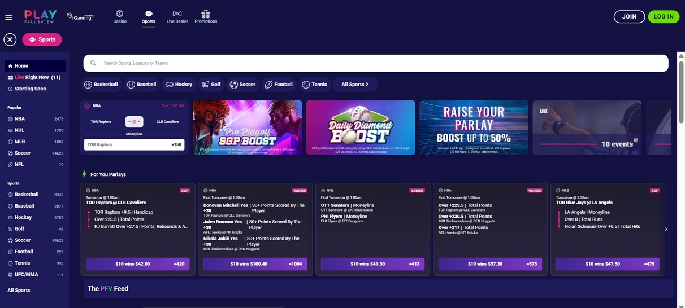685x308 pixels.
Task: Open the TOR Blue Jays @ LA Angels parlay title
Action: click(586, 203)
